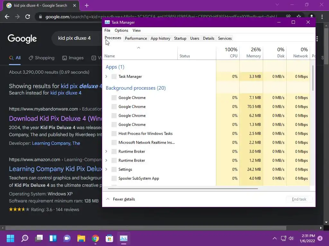
Task: Click Task Manager icon in taskbar
Action: [124, 238]
